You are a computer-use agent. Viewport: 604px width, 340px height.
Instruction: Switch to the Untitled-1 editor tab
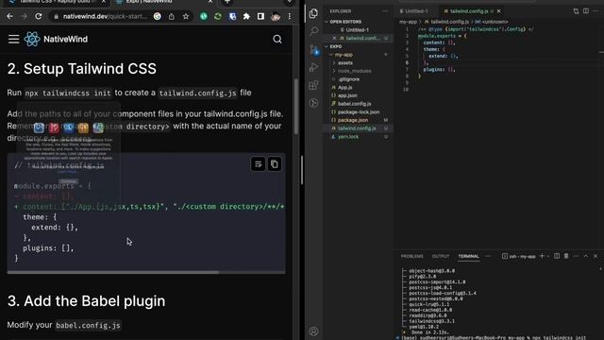[416, 11]
